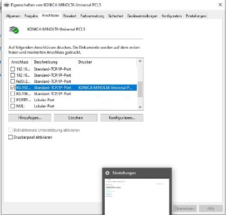226x215 pixels.
Task: Go to the Farbverwaltung tab
Action: [x=92, y=16]
